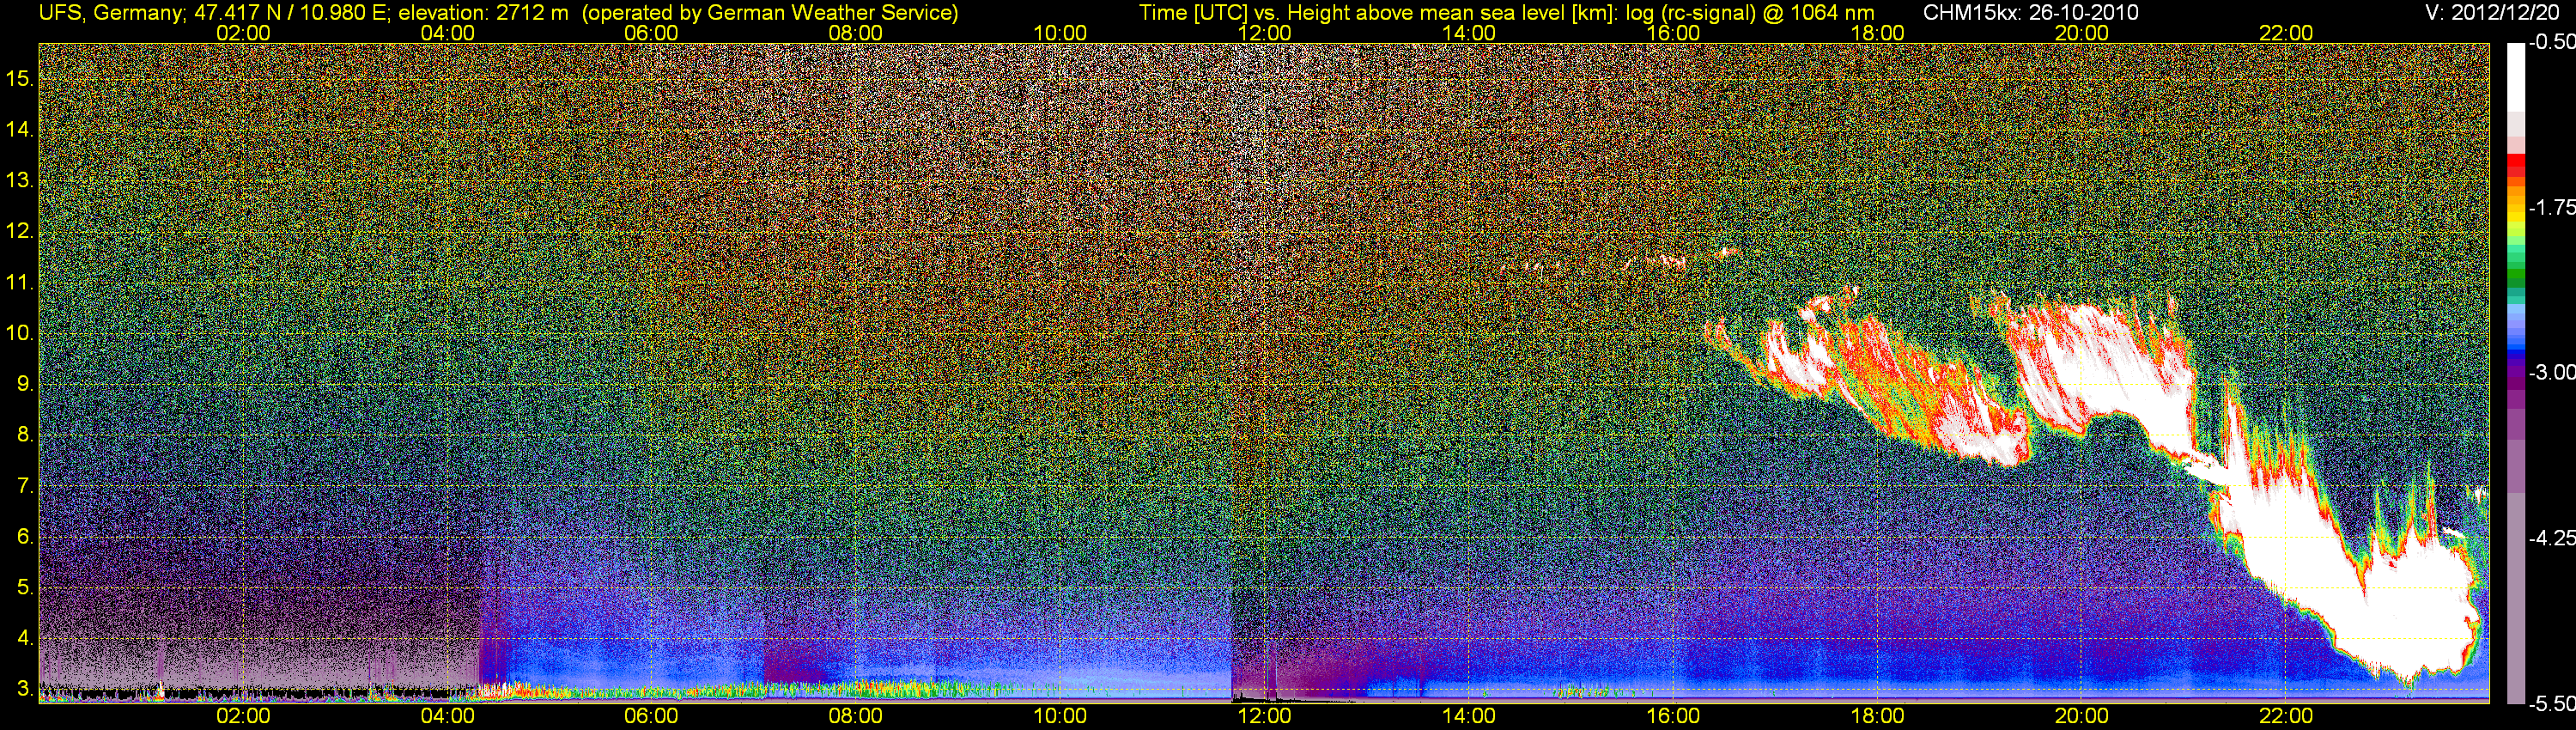Select the '3.' height axis label
The height and width of the screenshot is (730, 2576).
(x=26, y=690)
